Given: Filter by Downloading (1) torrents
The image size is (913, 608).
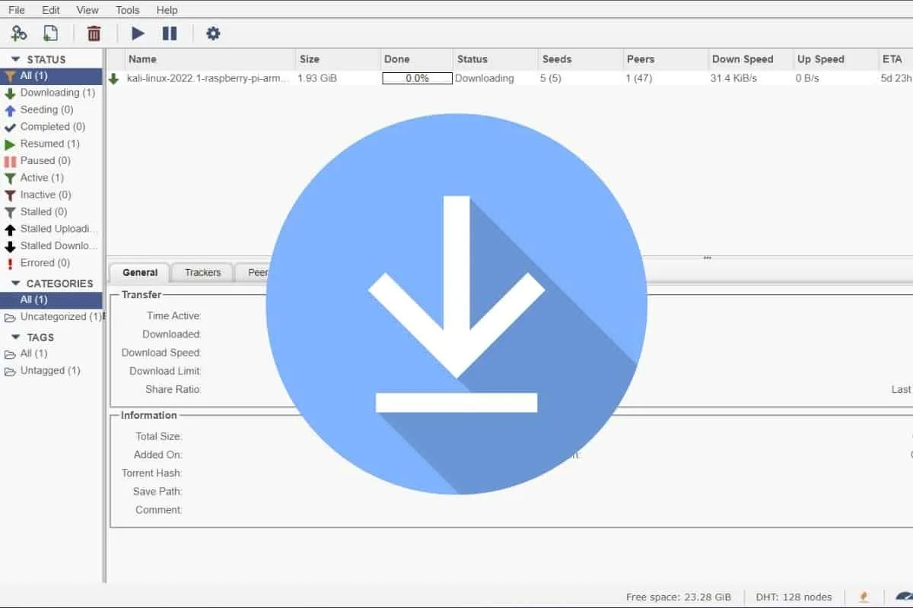Looking at the screenshot, I should 51,93.
